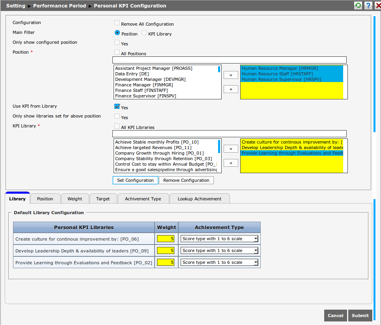The height and width of the screenshot is (325, 381).
Task: Open Achievement Type dropdown for PO_06
Action: point(219,239)
